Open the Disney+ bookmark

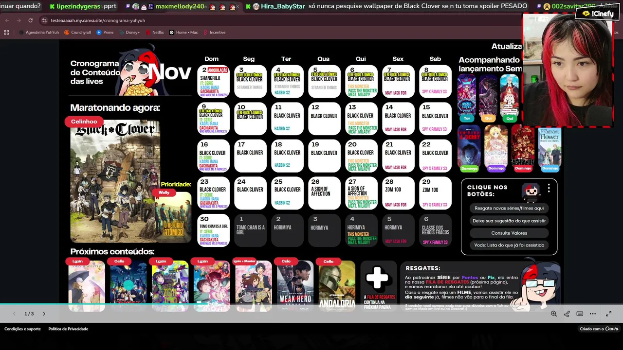(129, 33)
